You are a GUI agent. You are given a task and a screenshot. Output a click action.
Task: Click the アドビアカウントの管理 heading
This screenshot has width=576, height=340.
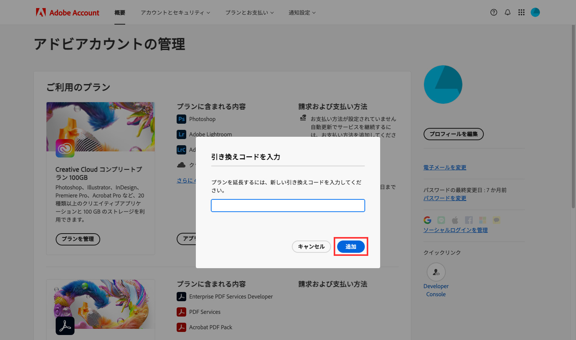(109, 44)
